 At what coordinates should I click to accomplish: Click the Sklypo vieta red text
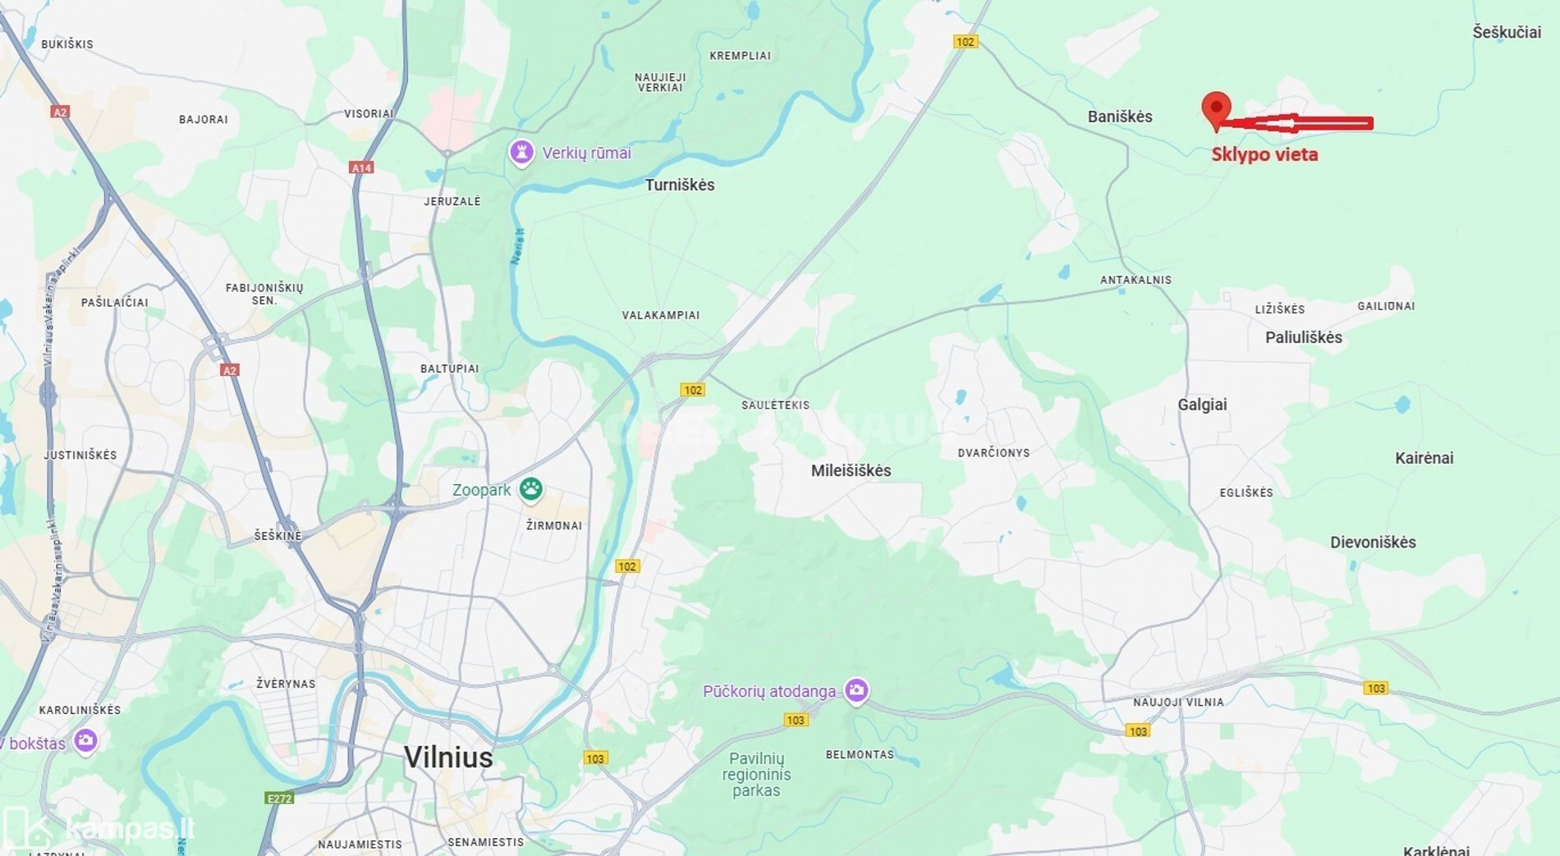1264,154
